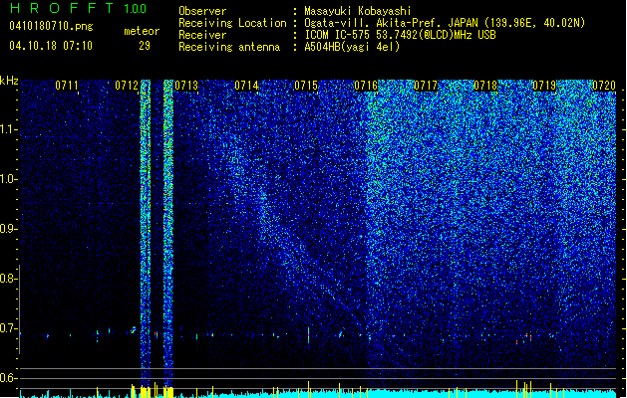Click the 0.7 kHz axis label
The height and width of the screenshot is (398, 627).
pos(8,328)
